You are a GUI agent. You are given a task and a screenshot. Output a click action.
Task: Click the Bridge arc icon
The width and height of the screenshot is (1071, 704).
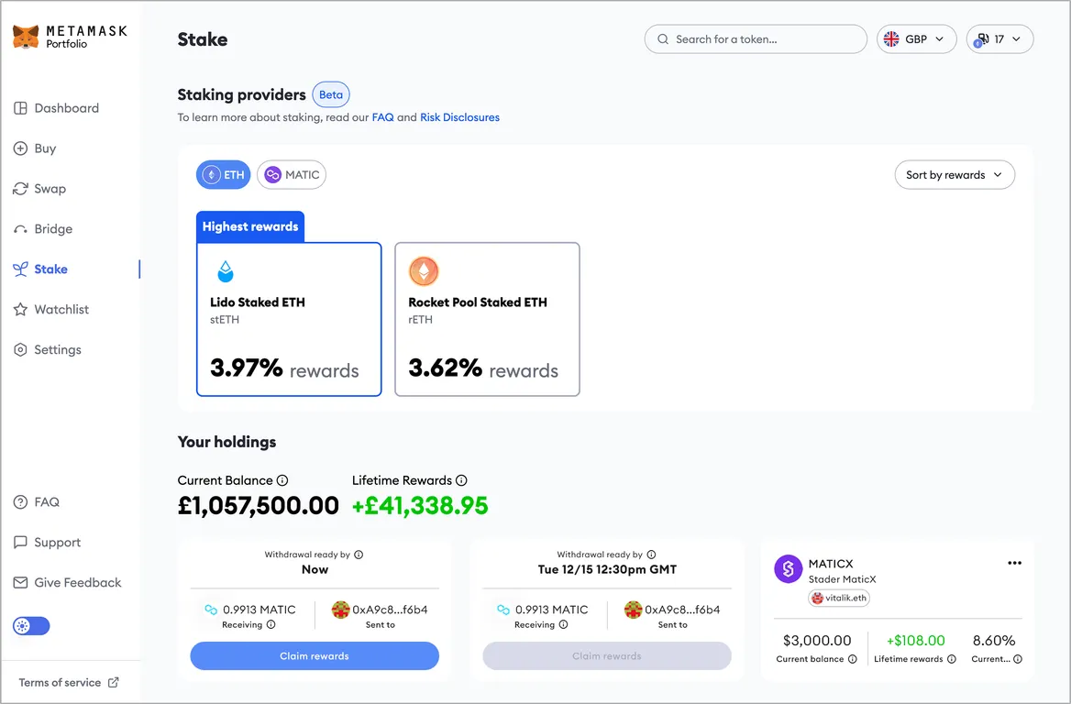tap(20, 229)
